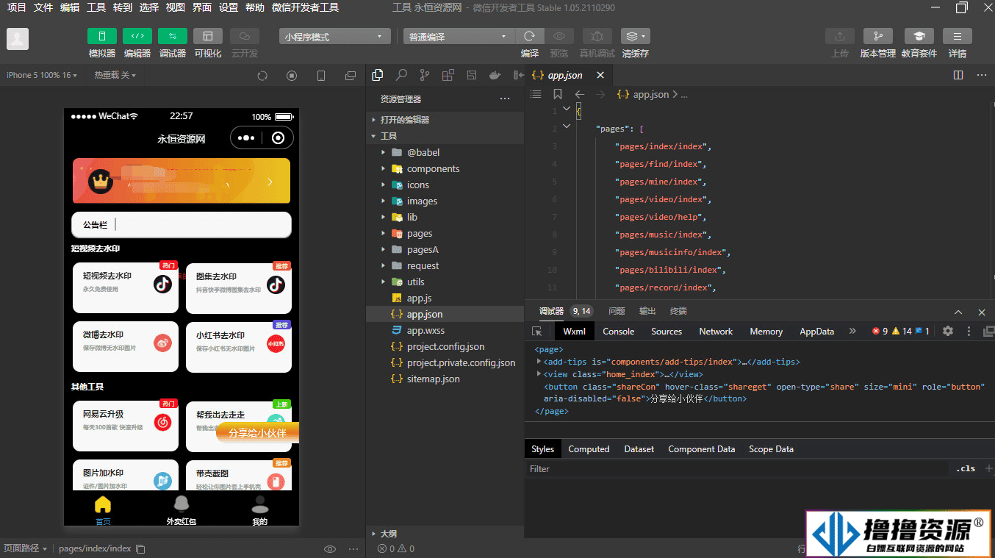Click the resource manager more options

tap(505, 99)
